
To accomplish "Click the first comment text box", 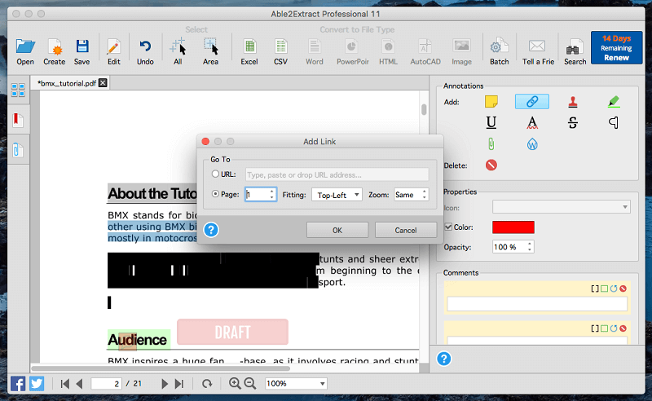I will 537,304.
